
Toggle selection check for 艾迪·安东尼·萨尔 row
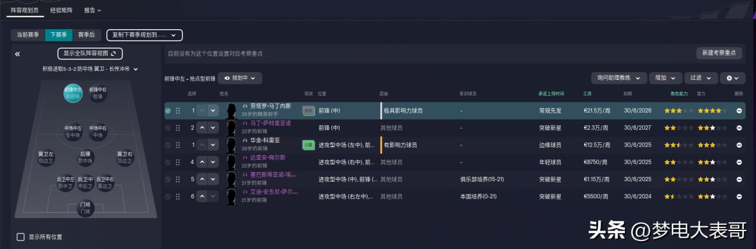pyautogui.click(x=168, y=196)
